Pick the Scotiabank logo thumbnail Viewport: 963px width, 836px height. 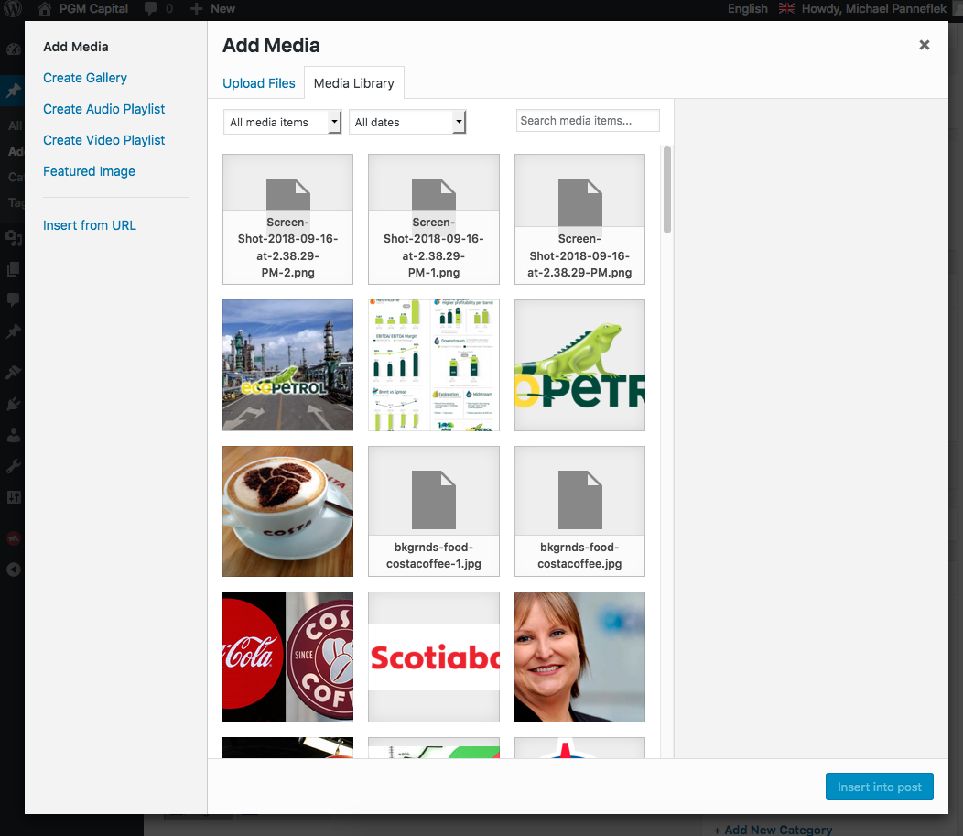click(434, 657)
